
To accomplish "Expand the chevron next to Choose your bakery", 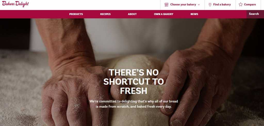I will (199, 5).
